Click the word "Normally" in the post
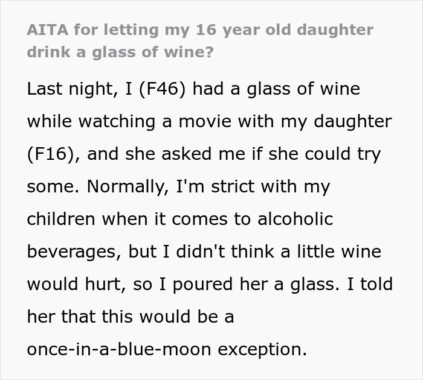The height and width of the screenshot is (380, 423). tap(123, 186)
